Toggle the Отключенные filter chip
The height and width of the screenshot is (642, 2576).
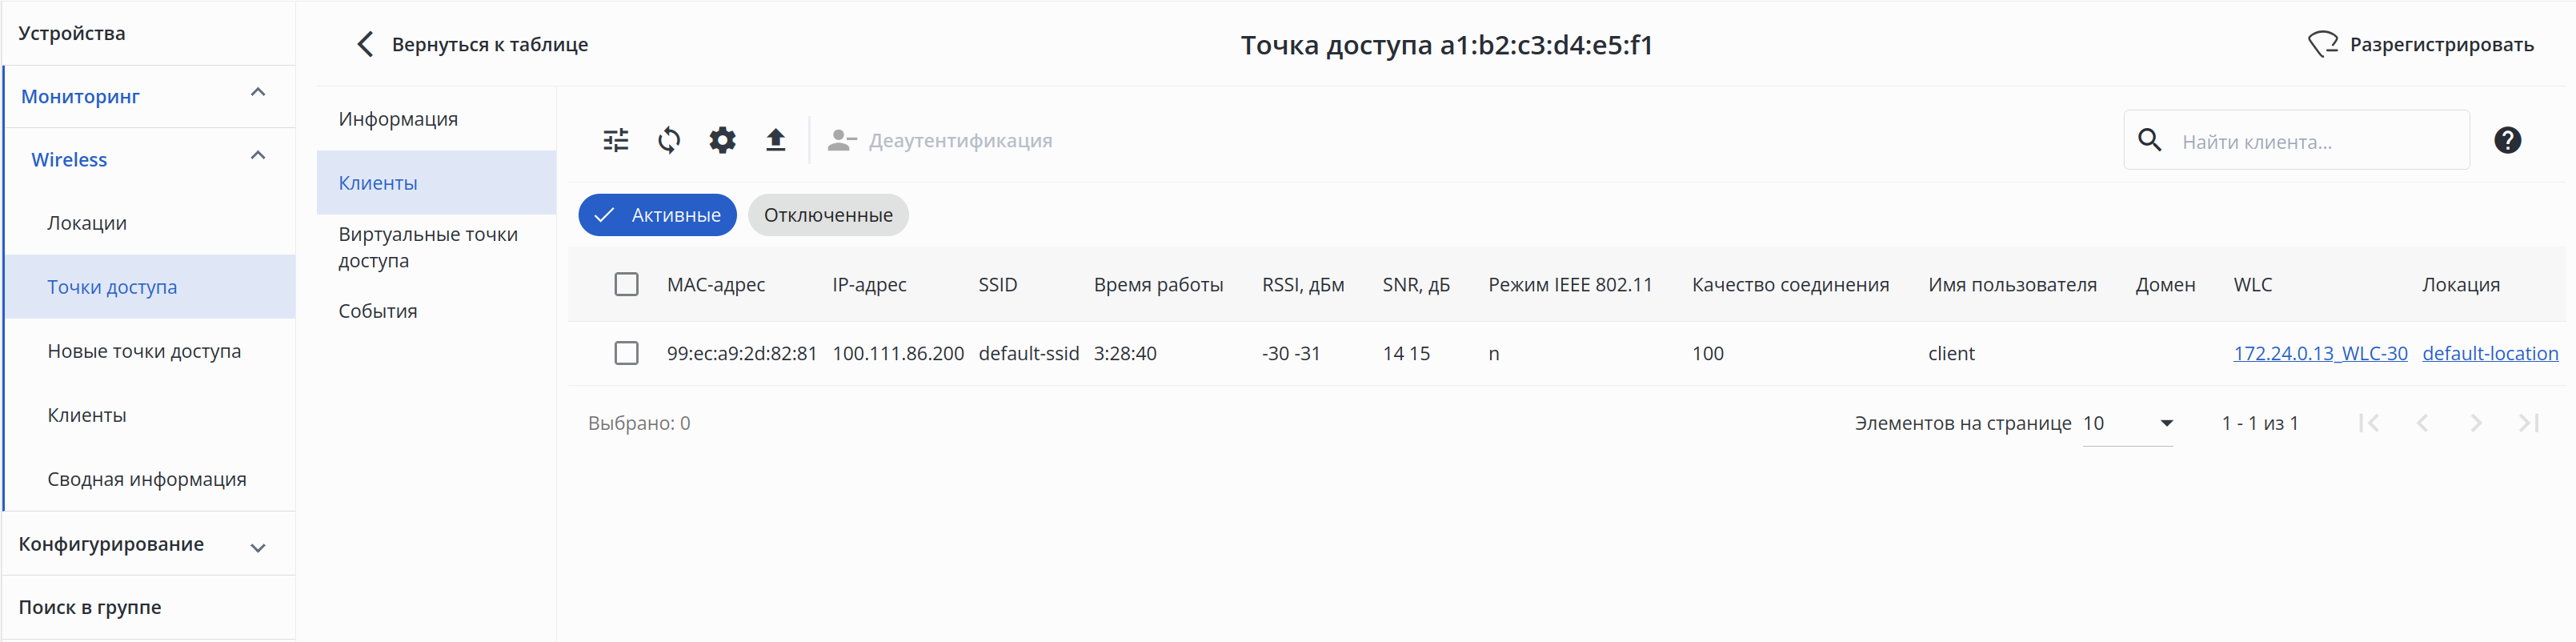827,216
